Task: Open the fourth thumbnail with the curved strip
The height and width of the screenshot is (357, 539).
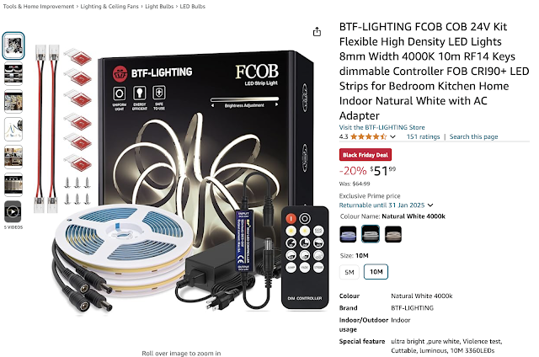Action: click(13, 129)
